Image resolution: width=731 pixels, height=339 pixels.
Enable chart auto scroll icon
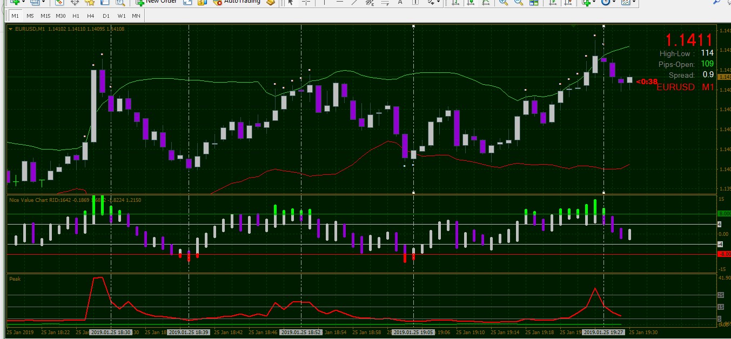(x=553, y=2)
